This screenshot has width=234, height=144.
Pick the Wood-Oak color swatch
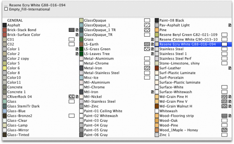[157, 121]
